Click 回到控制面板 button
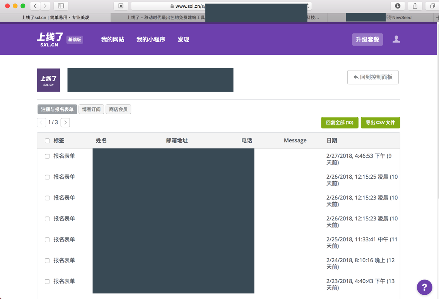Viewport: 439px width, 299px height. tap(373, 77)
